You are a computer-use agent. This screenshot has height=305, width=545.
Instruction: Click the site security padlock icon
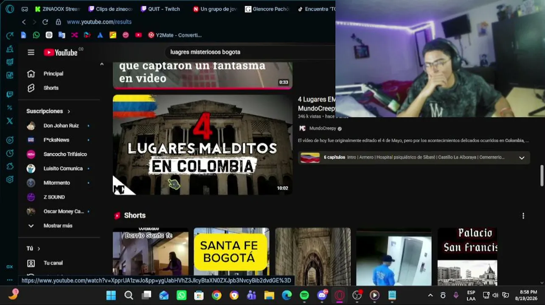pos(58,22)
